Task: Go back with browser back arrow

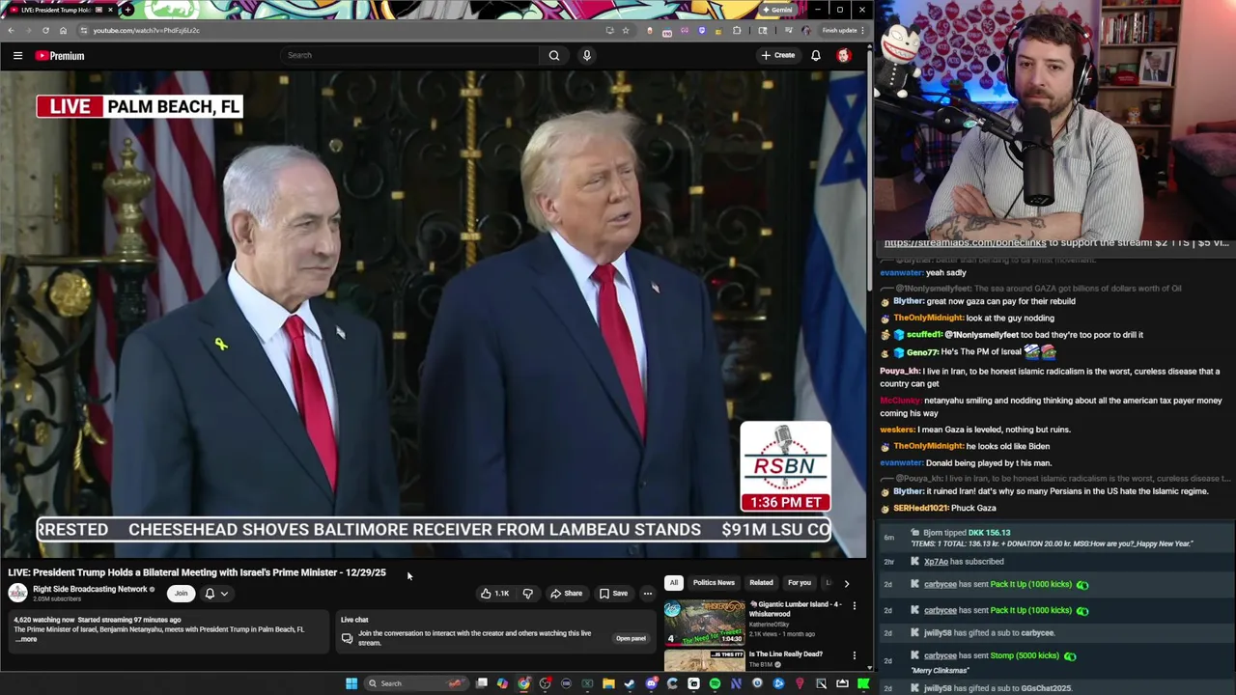Action: pos(11,30)
